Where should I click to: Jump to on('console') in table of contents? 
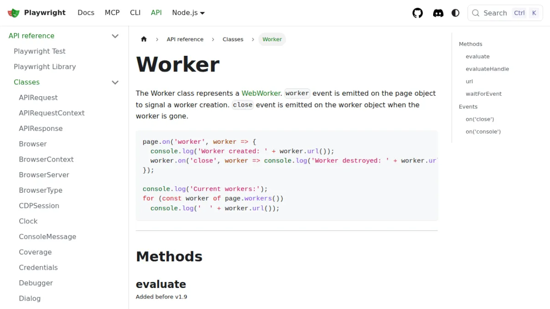[483, 132]
